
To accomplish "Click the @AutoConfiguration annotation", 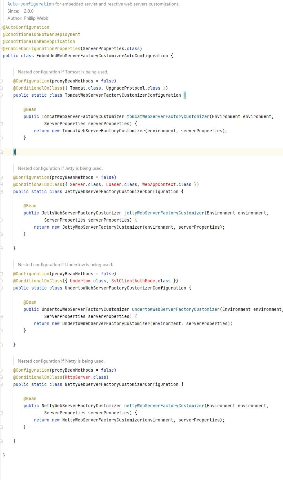I will [26, 27].
